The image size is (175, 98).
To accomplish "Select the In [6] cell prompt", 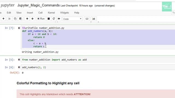I will (x=10, y=67).
